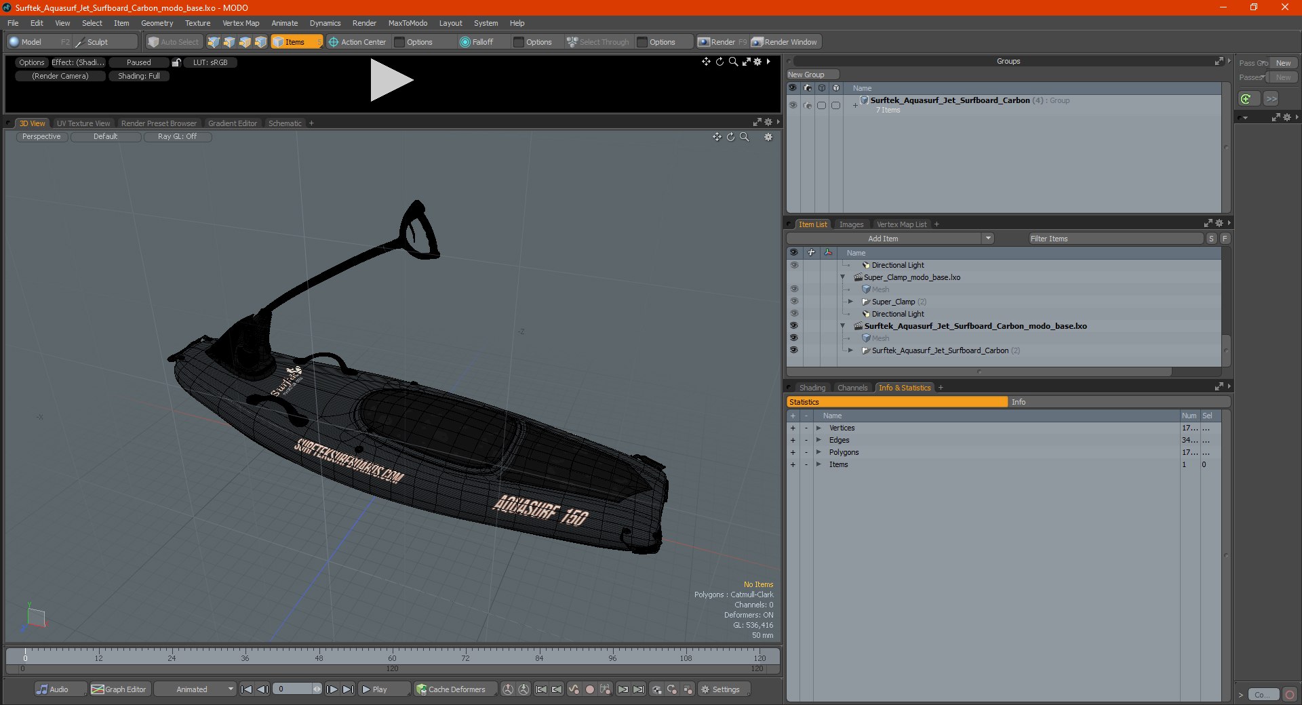Image resolution: width=1302 pixels, height=705 pixels.
Task: Step back one frame
Action: pos(263,689)
